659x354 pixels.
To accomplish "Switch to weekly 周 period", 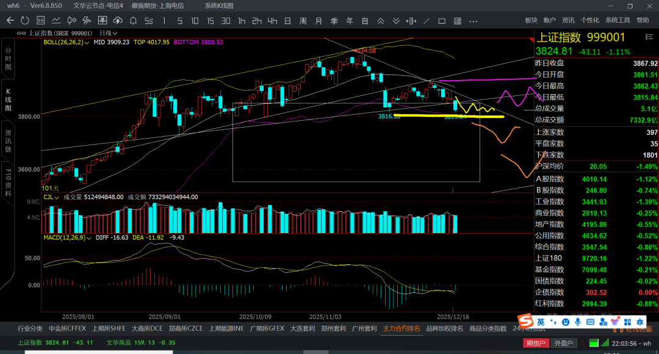I will pos(303,21).
